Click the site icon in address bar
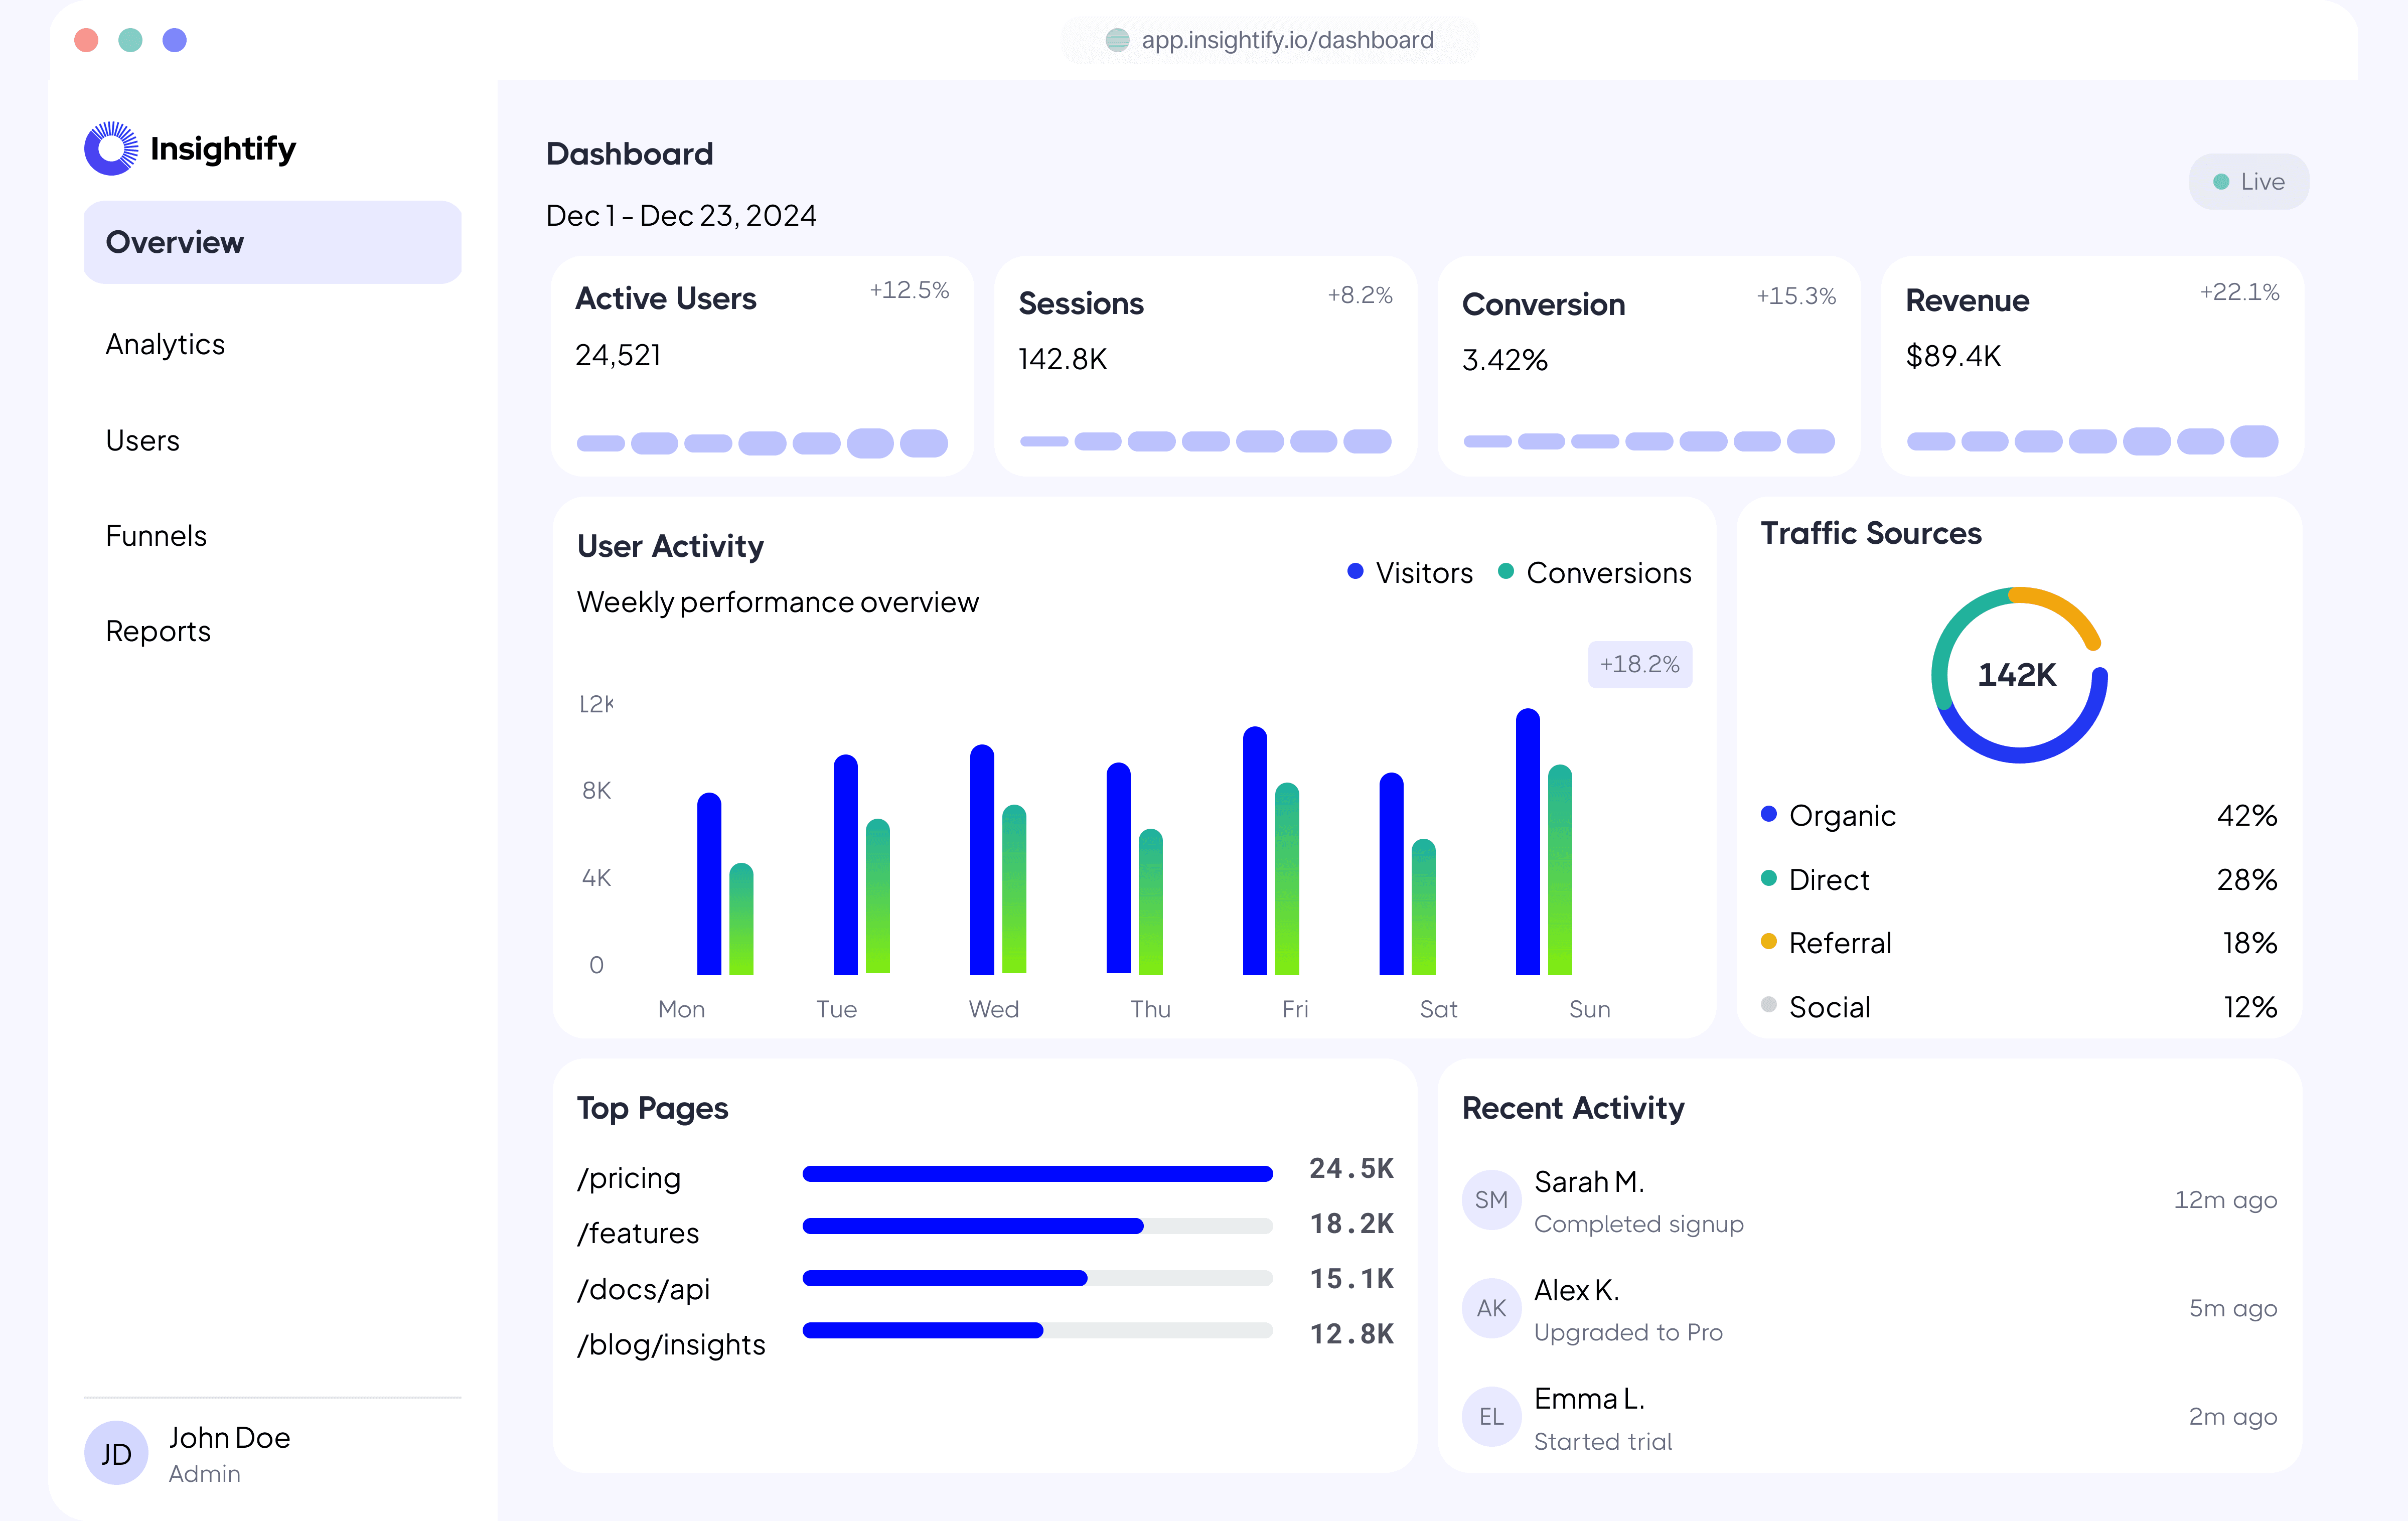The image size is (2408, 1521). click(1117, 40)
